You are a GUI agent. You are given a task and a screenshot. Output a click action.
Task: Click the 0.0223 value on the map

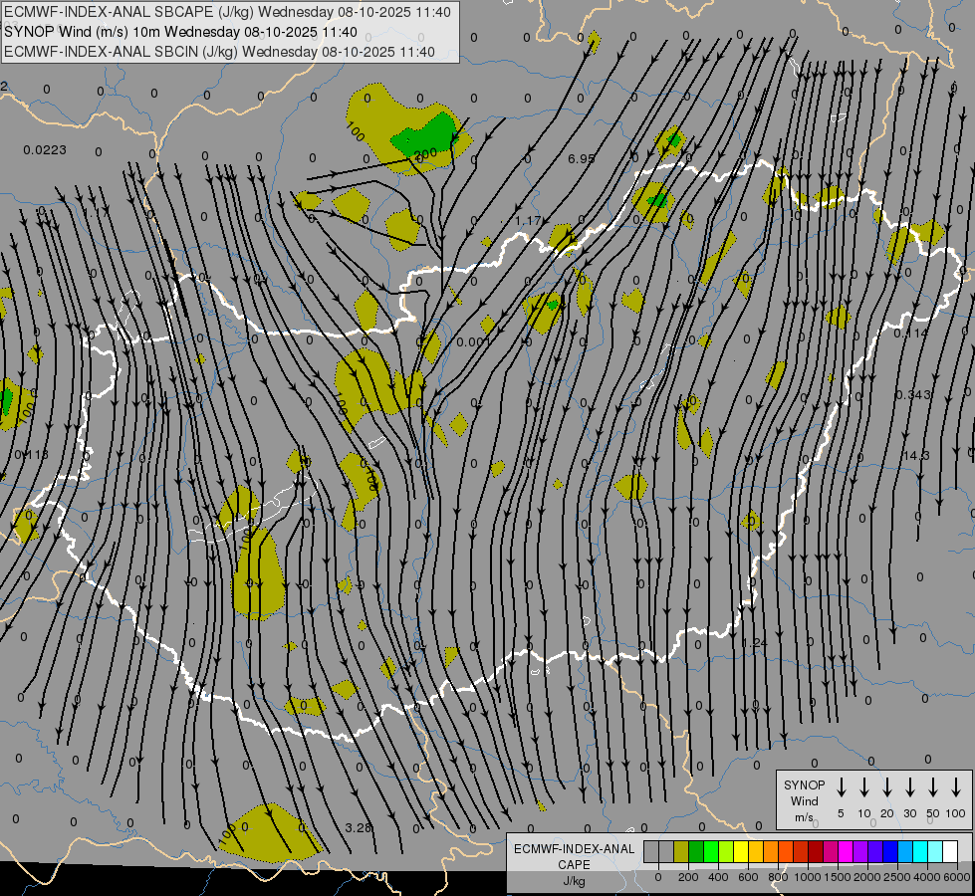[x=44, y=149]
